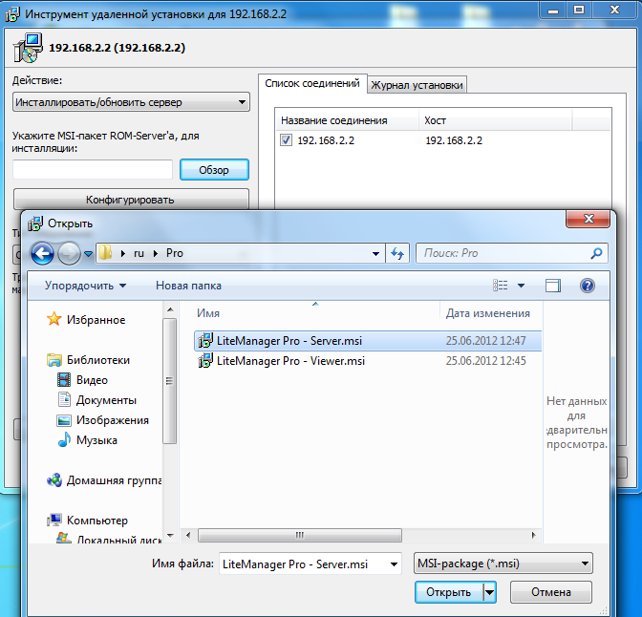
Task: Switch to 'Список соединений' tab
Action: pos(312,83)
